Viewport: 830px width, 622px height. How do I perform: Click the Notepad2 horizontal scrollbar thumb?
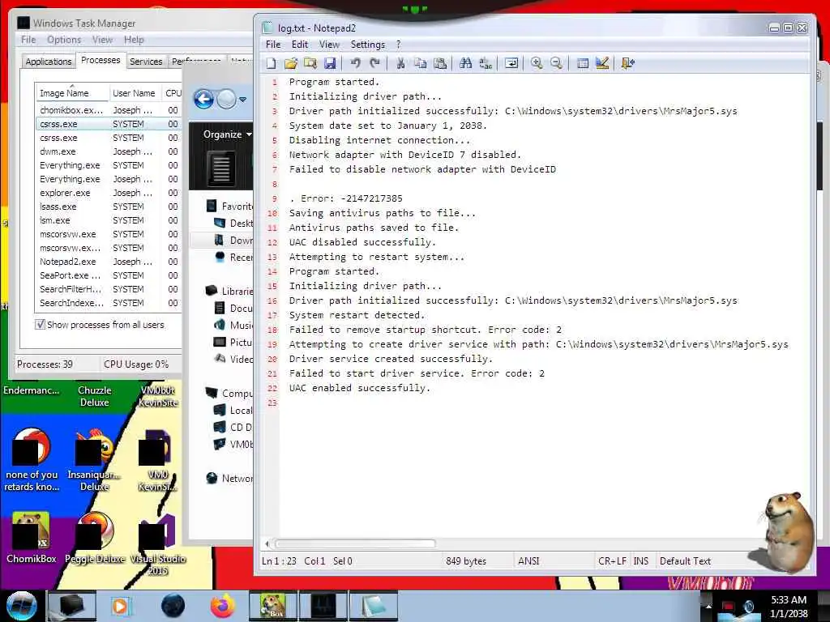355,543
